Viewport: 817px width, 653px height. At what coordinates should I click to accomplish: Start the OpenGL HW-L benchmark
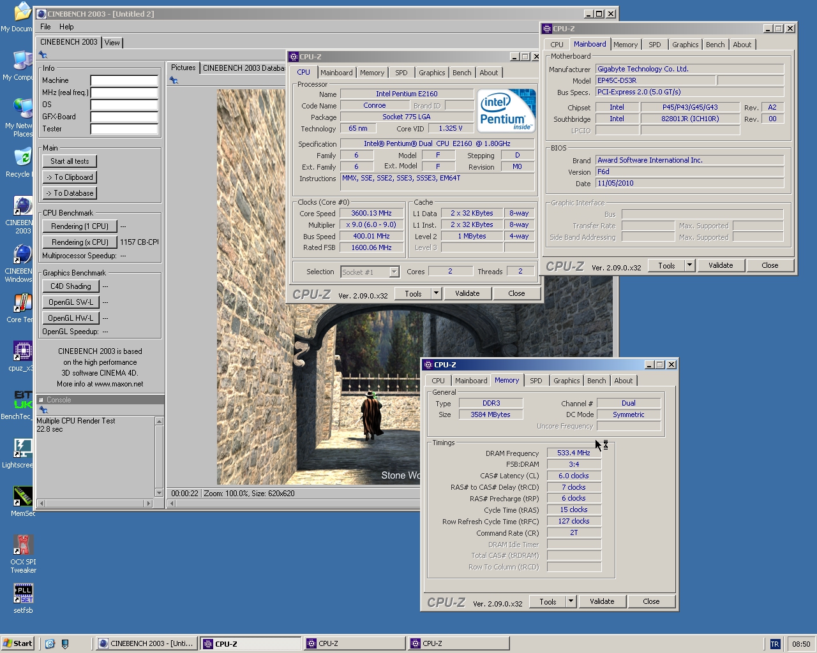pyautogui.click(x=71, y=318)
